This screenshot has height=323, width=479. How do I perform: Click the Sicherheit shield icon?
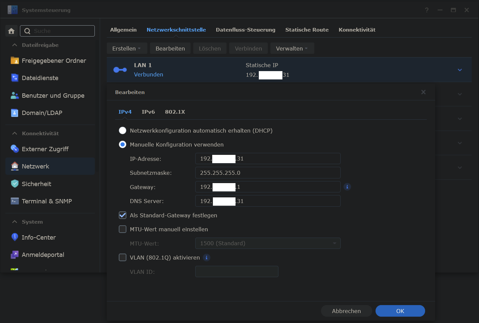point(15,184)
